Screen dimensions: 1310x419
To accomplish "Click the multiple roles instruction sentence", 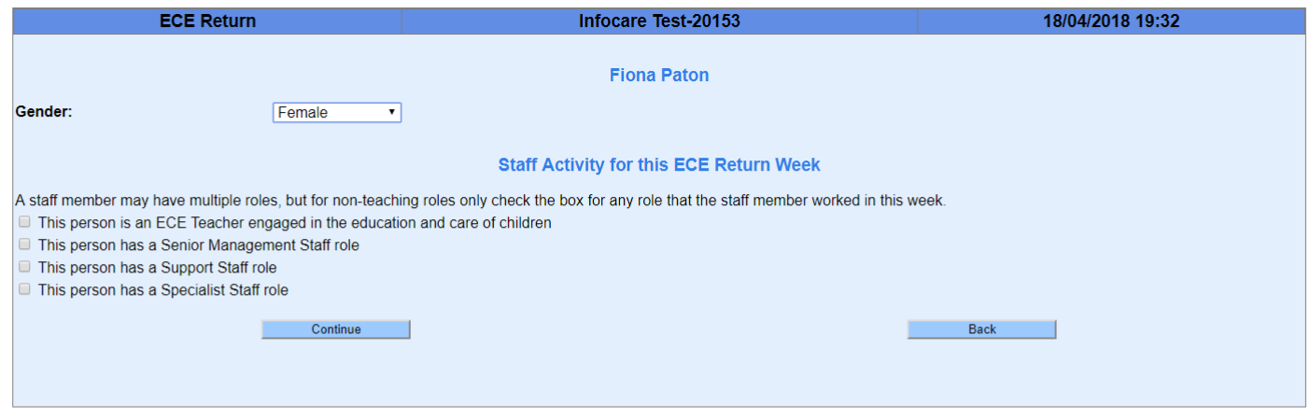I will click(x=481, y=201).
